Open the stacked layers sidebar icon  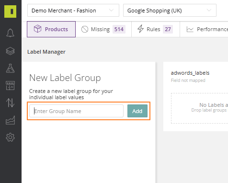(10, 51)
